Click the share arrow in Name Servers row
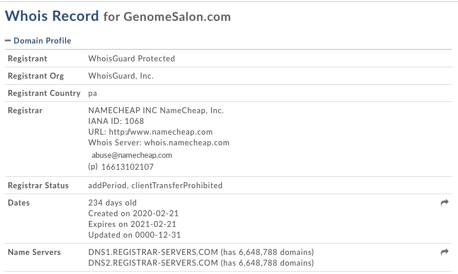 coord(444,252)
